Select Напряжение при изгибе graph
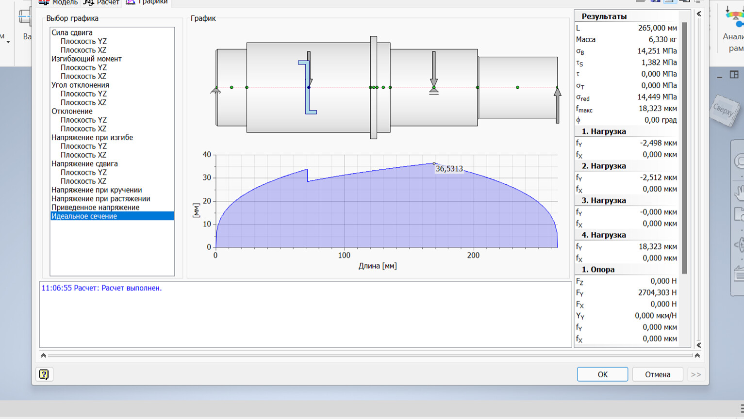744x419 pixels. click(x=92, y=137)
